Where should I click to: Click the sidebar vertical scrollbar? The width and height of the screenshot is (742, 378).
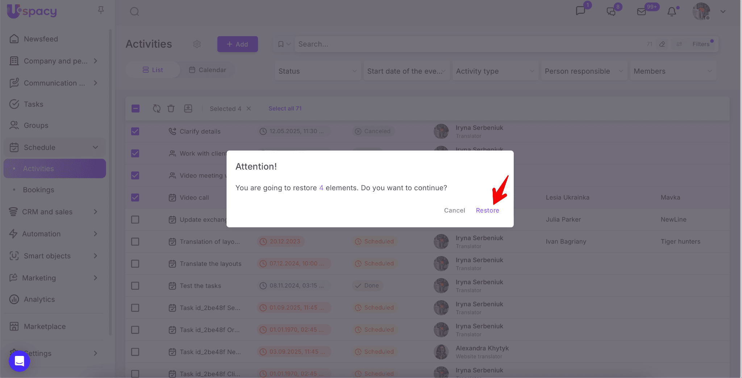click(x=110, y=182)
